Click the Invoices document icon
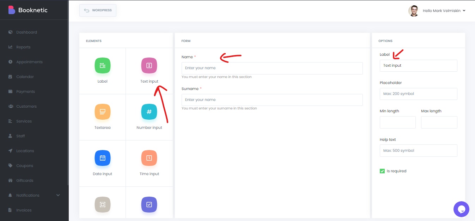Image resolution: width=475 pixels, height=221 pixels. [10, 210]
